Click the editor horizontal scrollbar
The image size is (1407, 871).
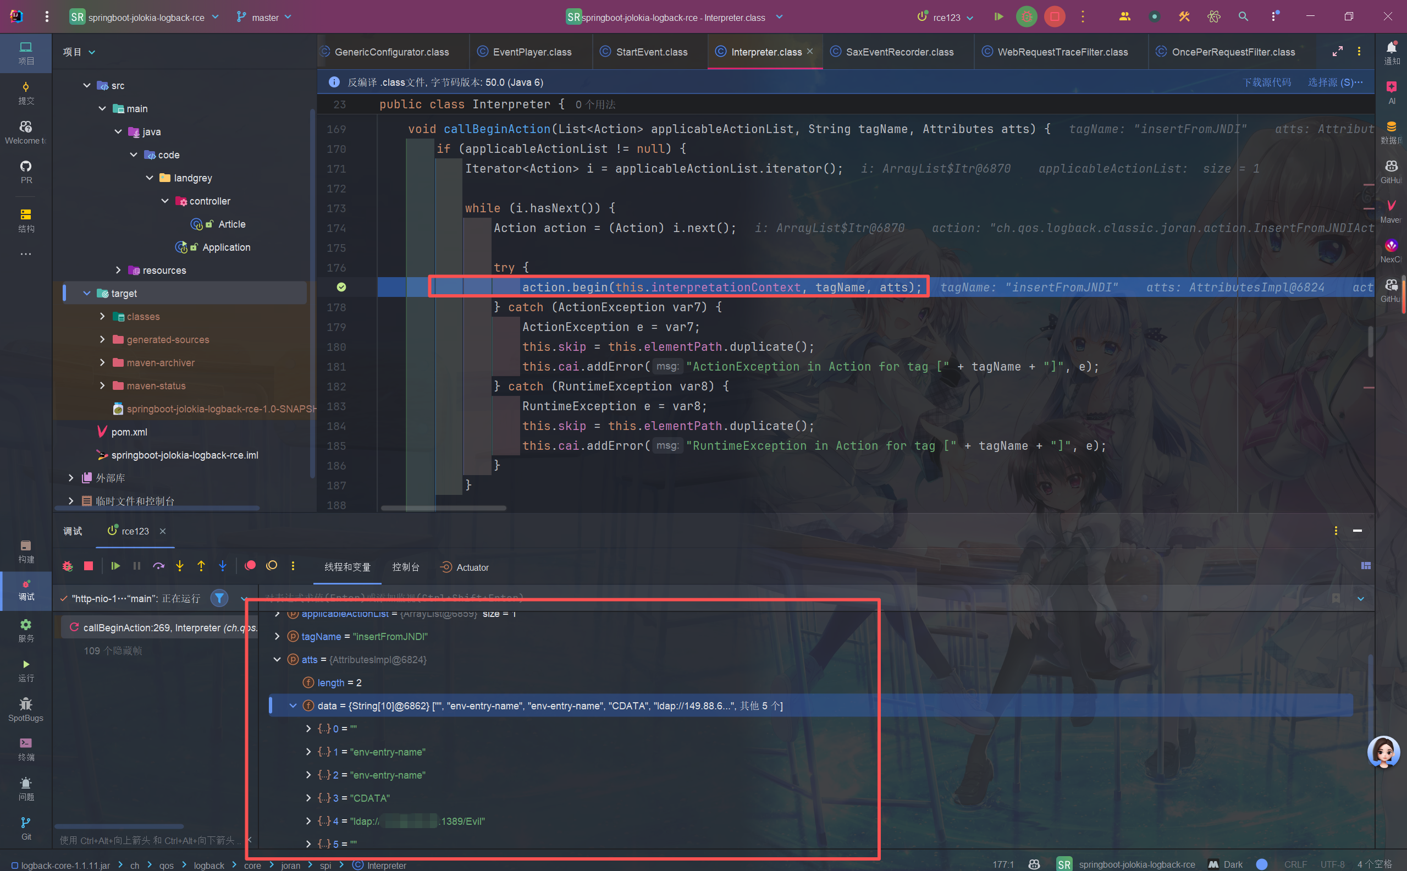[444, 508]
